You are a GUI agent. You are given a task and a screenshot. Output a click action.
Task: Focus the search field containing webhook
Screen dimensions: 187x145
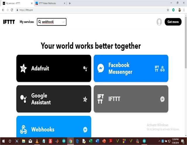51,22
